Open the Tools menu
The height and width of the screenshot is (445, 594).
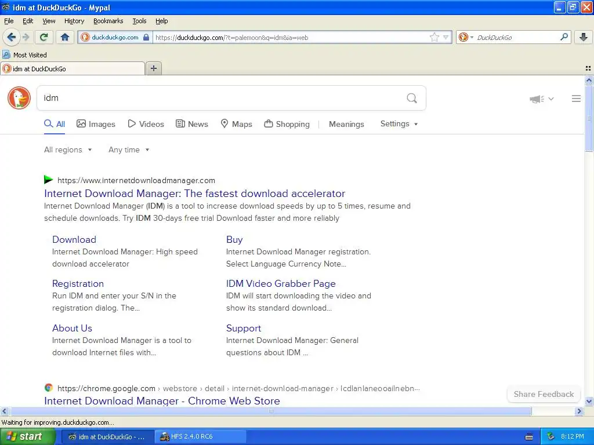point(139,21)
